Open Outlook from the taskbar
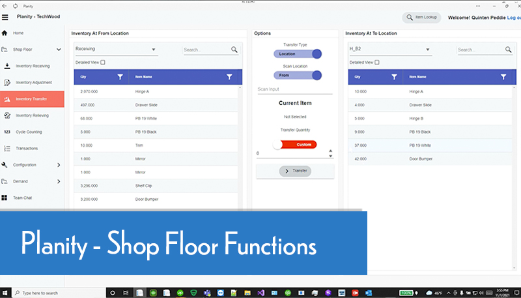 (369, 293)
